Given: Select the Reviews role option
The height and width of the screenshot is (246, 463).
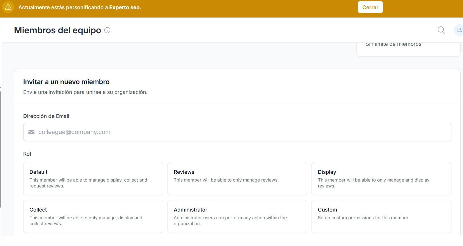Looking at the screenshot, I should pyautogui.click(x=237, y=179).
